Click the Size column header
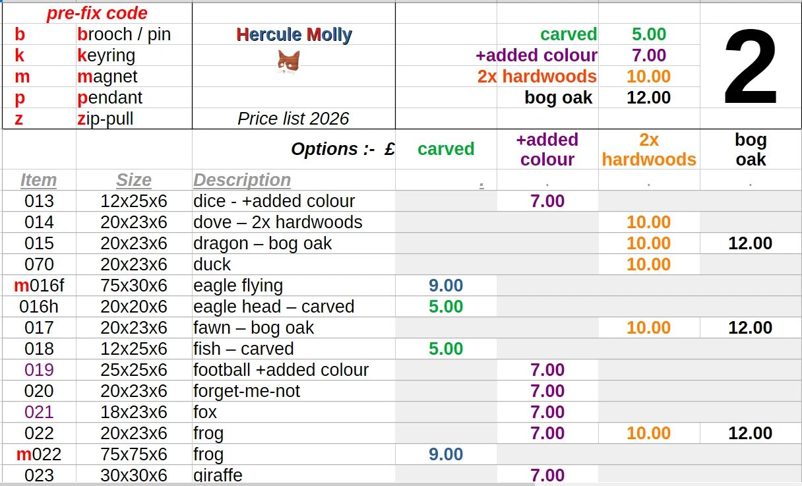 134,180
